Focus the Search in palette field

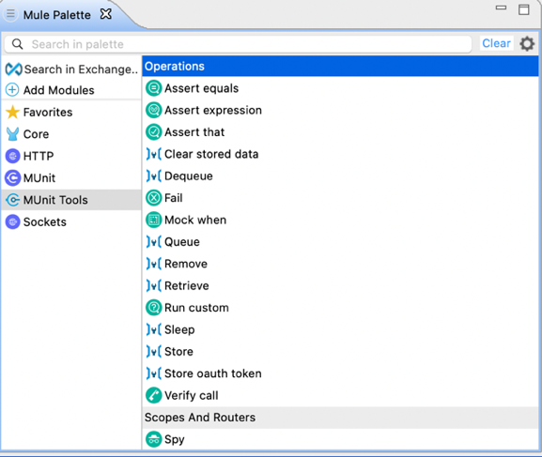pyautogui.click(x=238, y=44)
